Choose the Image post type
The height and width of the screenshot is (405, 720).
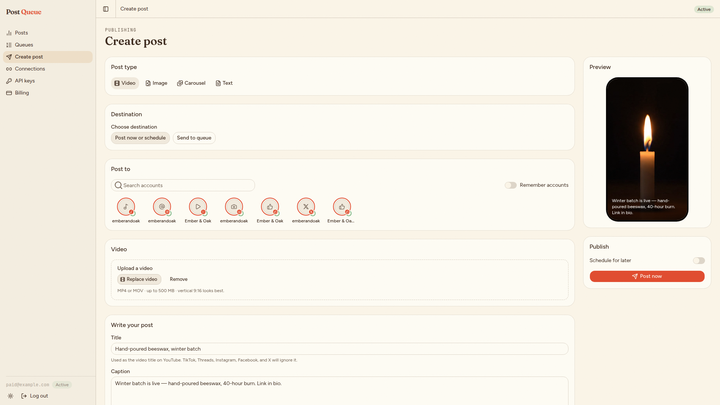[156, 83]
